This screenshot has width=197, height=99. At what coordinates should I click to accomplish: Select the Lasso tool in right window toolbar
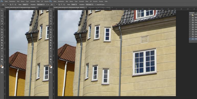51,16
